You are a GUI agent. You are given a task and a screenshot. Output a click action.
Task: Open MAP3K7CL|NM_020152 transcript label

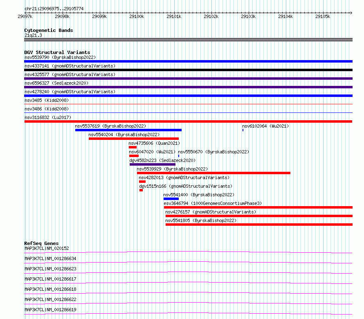coord(47,248)
